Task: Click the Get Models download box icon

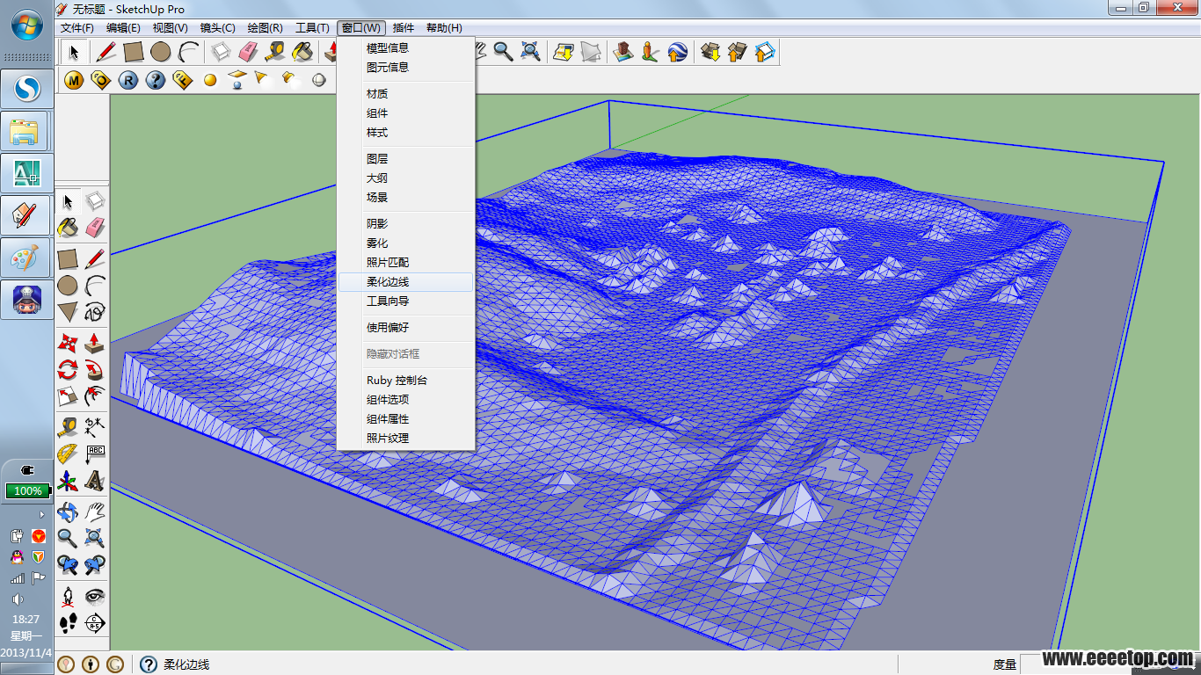Action: coord(710,52)
